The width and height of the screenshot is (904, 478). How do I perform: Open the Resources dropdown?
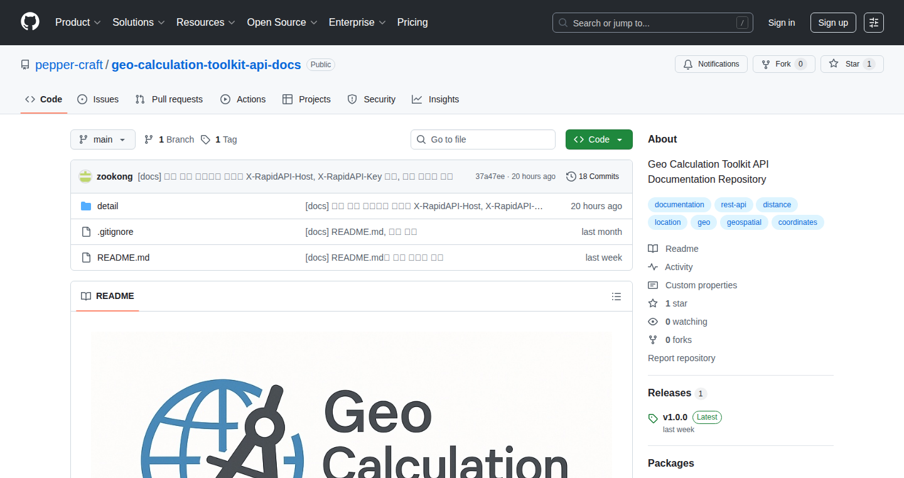[206, 23]
